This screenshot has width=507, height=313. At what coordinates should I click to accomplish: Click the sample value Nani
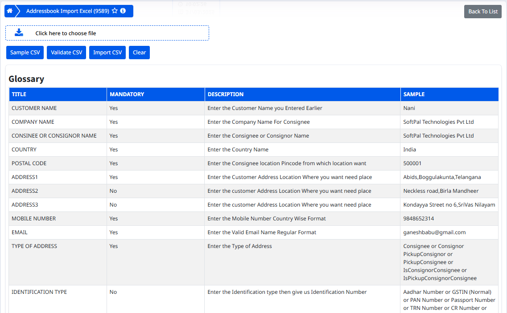click(409, 108)
